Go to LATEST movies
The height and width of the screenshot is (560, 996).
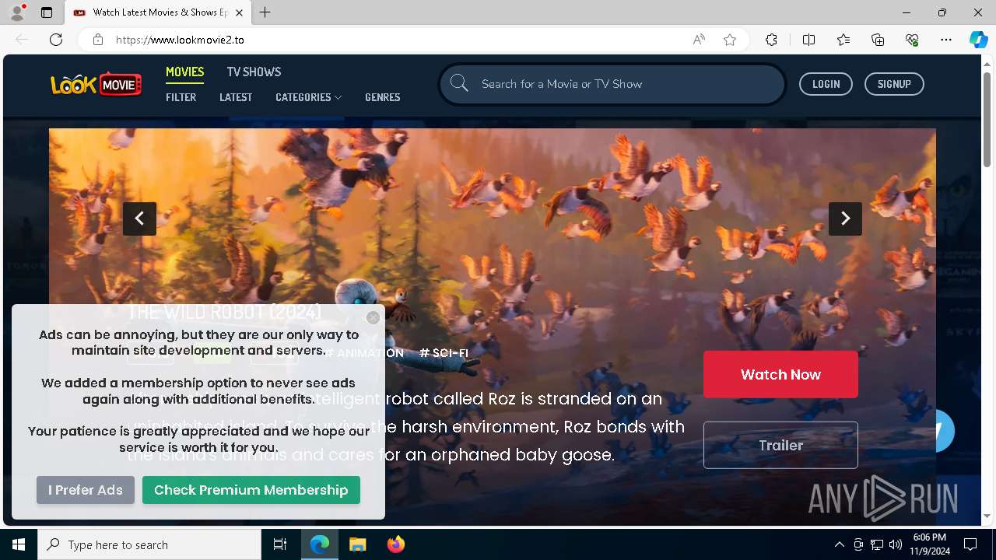coord(236,97)
